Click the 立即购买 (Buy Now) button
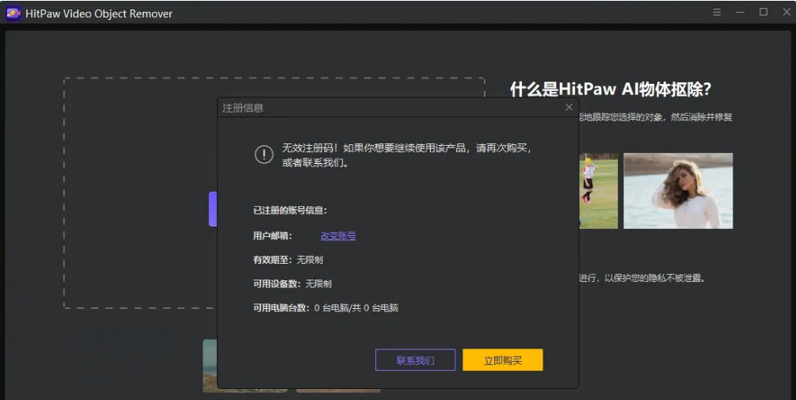796x400 pixels. [503, 360]
